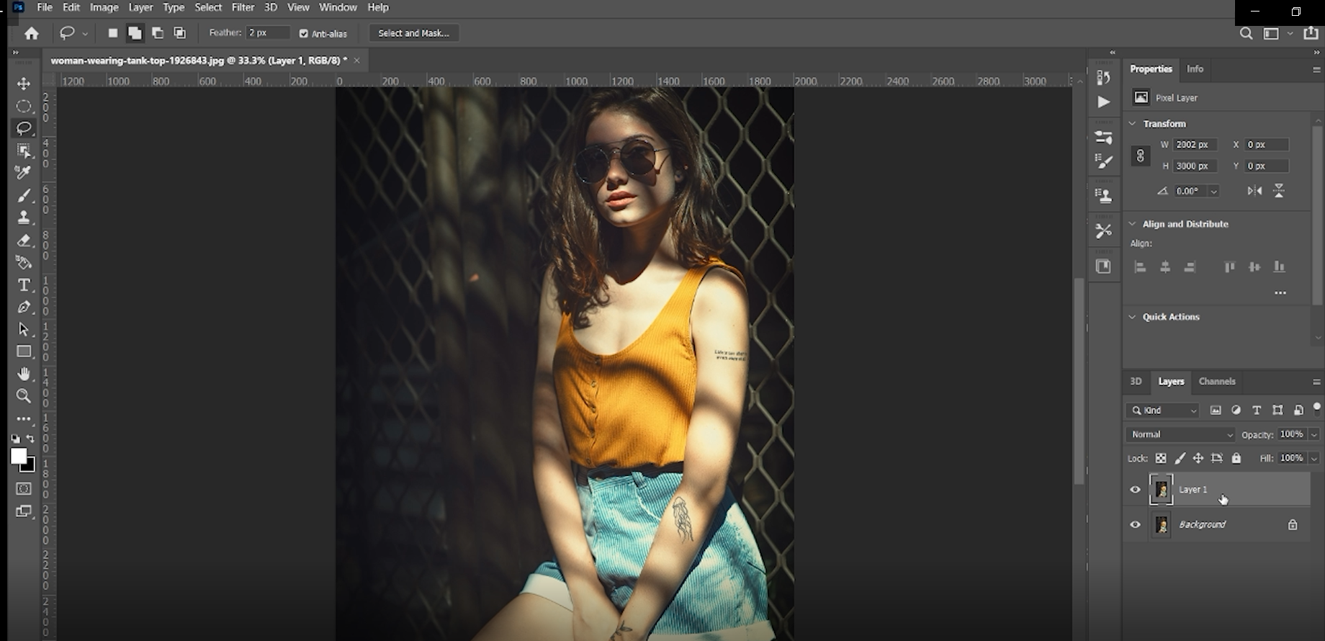
Task: Open the Image menu
Action: [x=104, y=7]
